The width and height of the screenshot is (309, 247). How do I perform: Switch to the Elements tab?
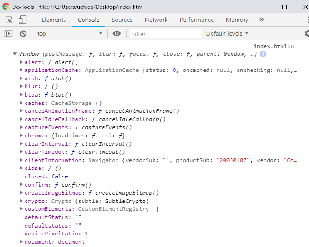(x=54, y=19)
